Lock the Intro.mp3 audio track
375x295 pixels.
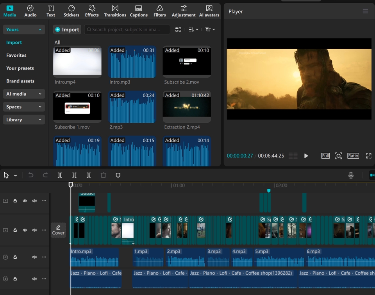15,257
